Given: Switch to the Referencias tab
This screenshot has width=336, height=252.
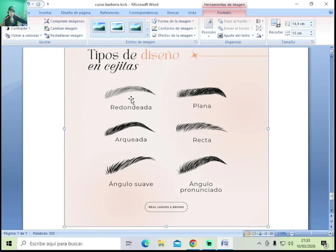Looking at the screenshot, I should pos(110,13).
